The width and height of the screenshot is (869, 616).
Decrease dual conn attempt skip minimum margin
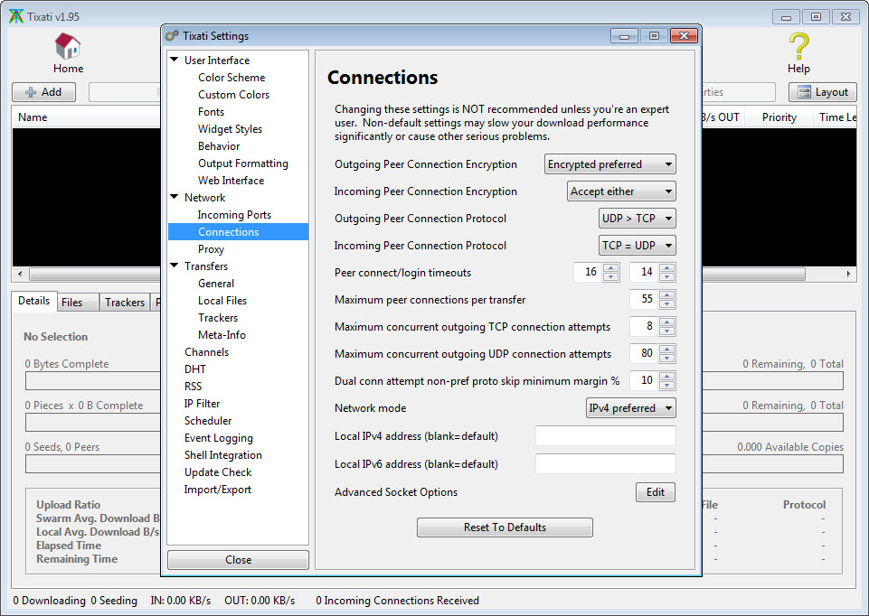[x=666, y=385]
